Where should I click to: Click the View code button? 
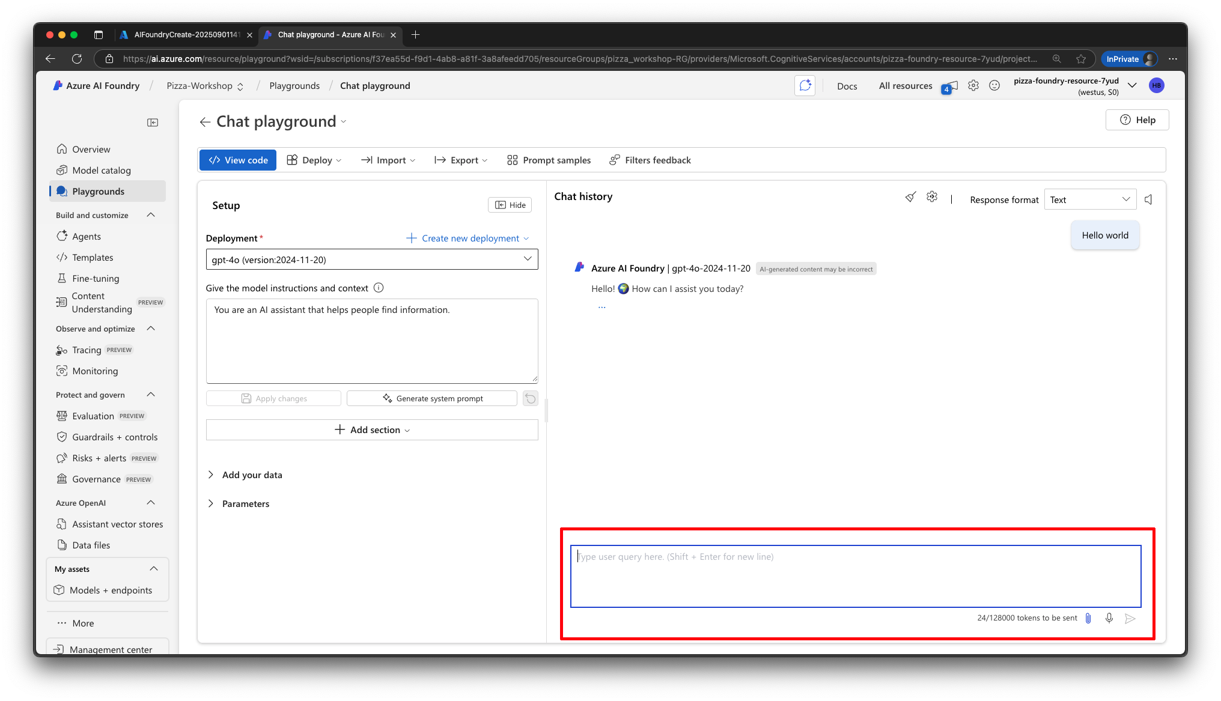tap(238, 160)
